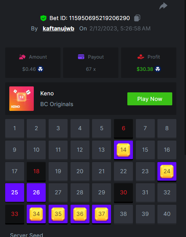The width and height of the screenshot is (186, 237).
Task: Click purple tile number 25
Action: tap(15, 192)
